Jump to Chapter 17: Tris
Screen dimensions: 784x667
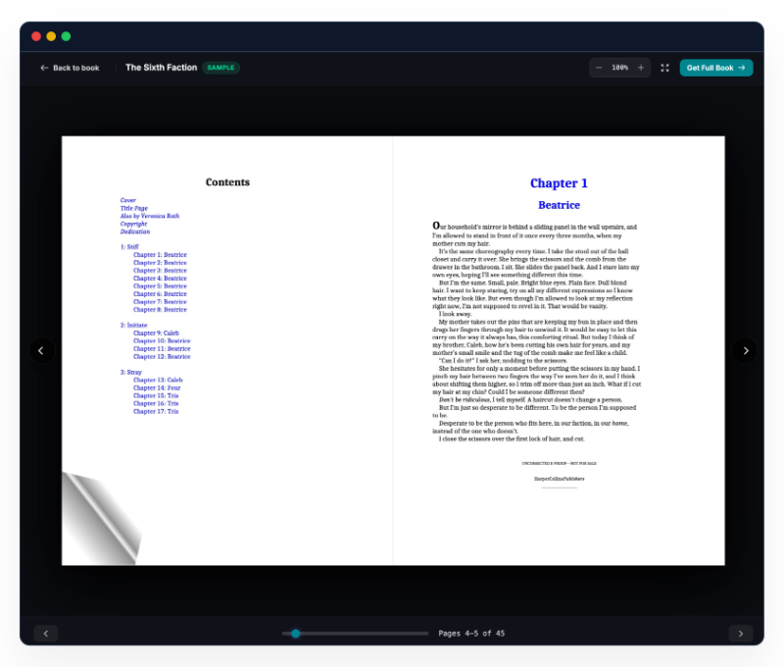(x=156, y=411)
